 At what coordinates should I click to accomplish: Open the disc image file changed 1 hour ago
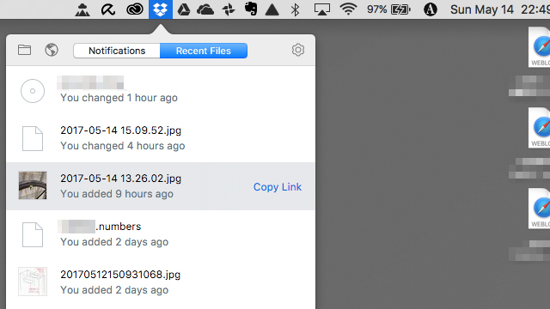[161, 90]
